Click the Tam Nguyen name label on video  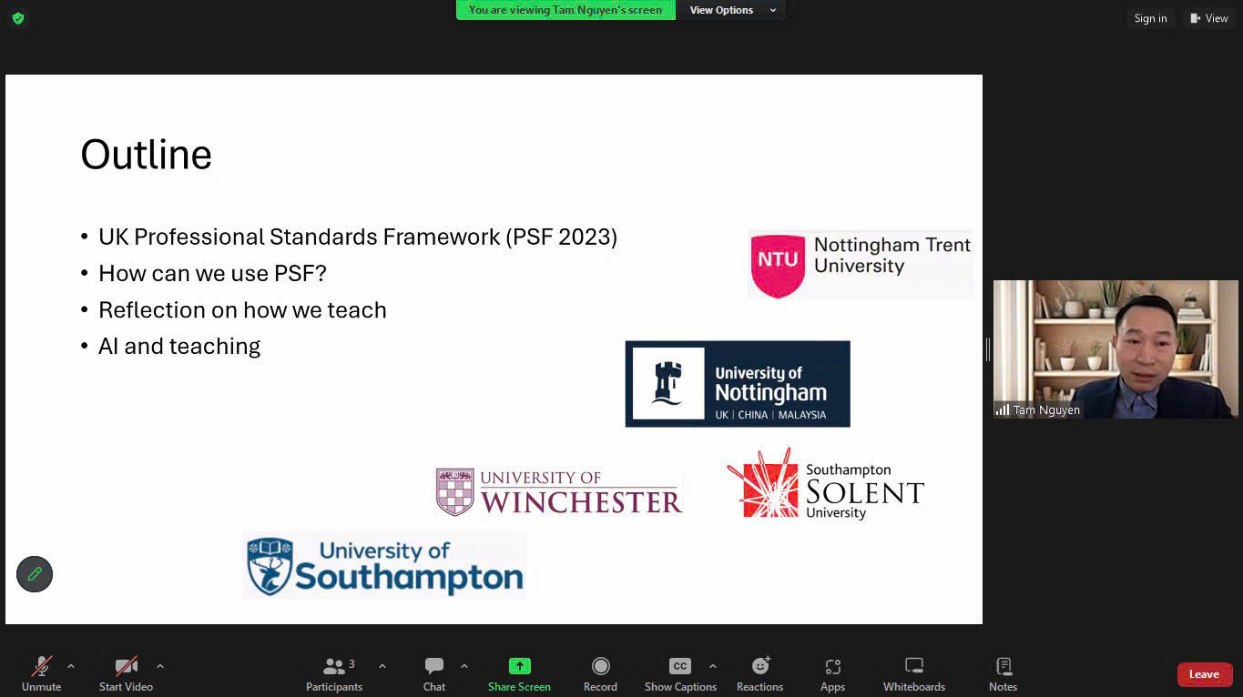1038,410
